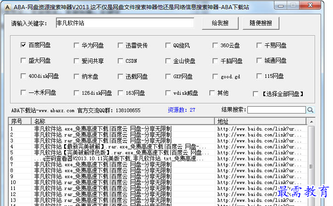Enable the 360云盘 checkbox
This screenshot has width=333, height=206.
point(215,45)
